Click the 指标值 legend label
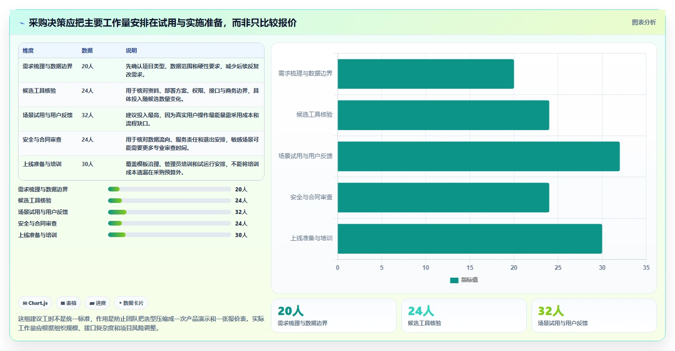Screen dimensions: 675x351 coord(470,280)
